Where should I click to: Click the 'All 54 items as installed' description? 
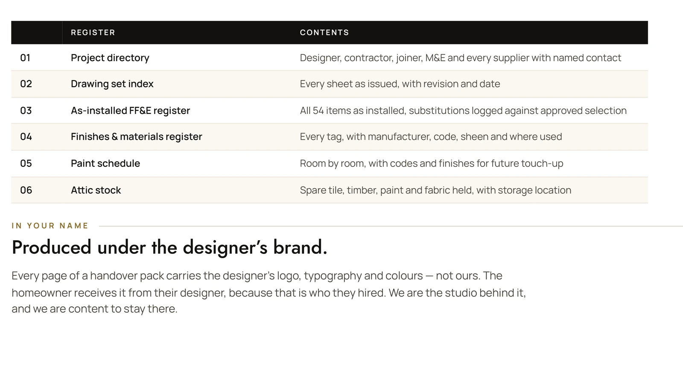click(463, 111)
